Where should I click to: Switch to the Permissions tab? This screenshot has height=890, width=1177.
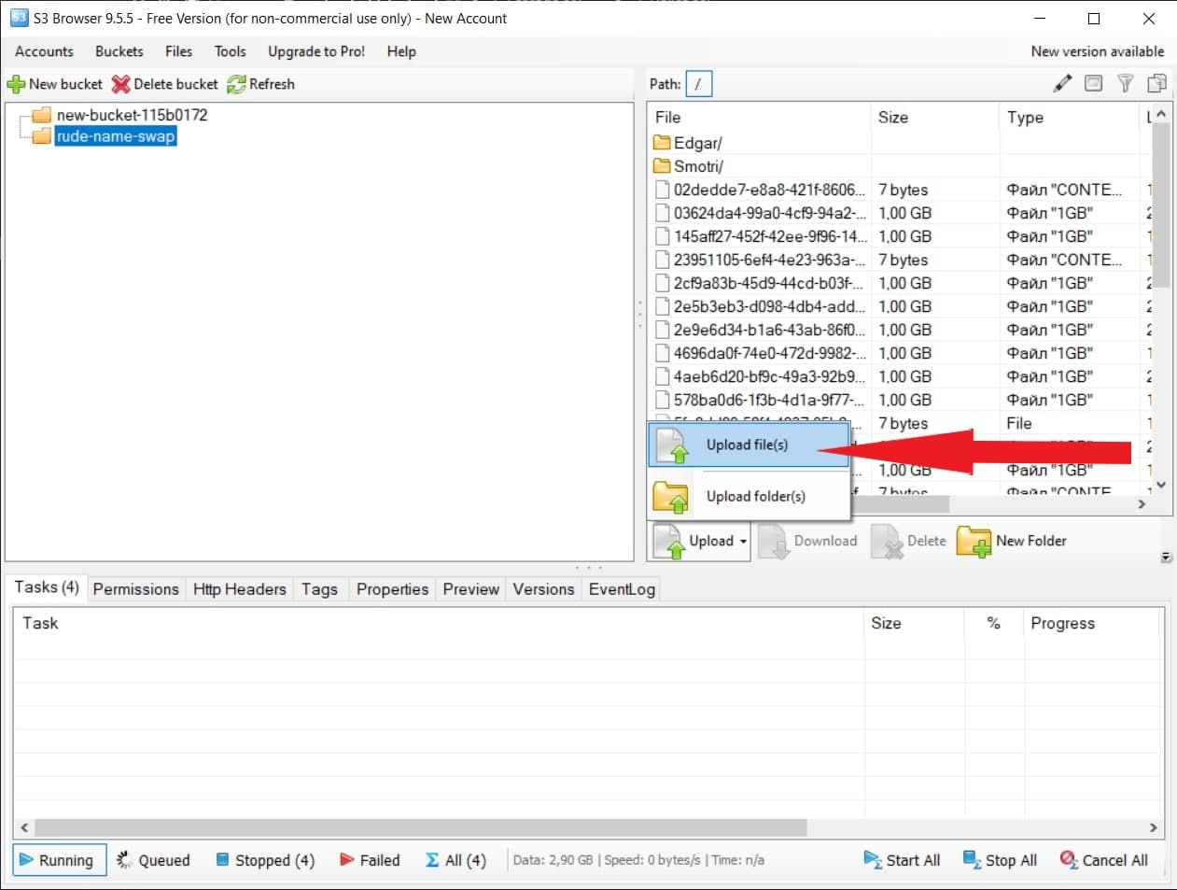(135, 589)
